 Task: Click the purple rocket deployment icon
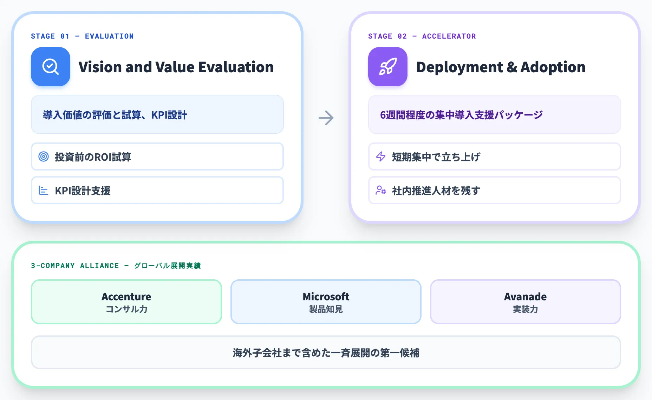pyautogui.click(x=388, y=67)
